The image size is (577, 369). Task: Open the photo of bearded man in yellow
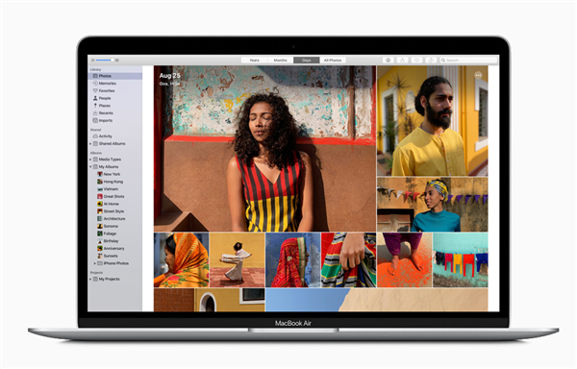click(433, 121)
